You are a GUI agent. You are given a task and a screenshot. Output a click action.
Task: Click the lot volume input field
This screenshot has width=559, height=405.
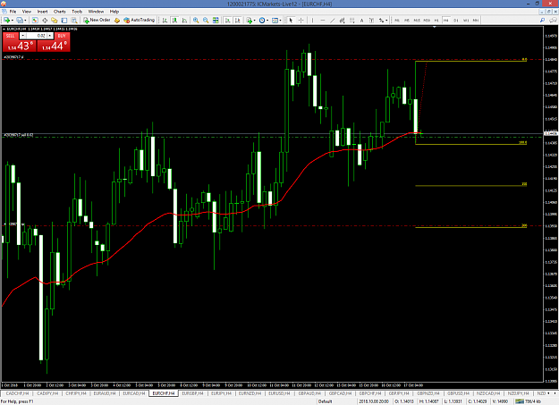37,36
